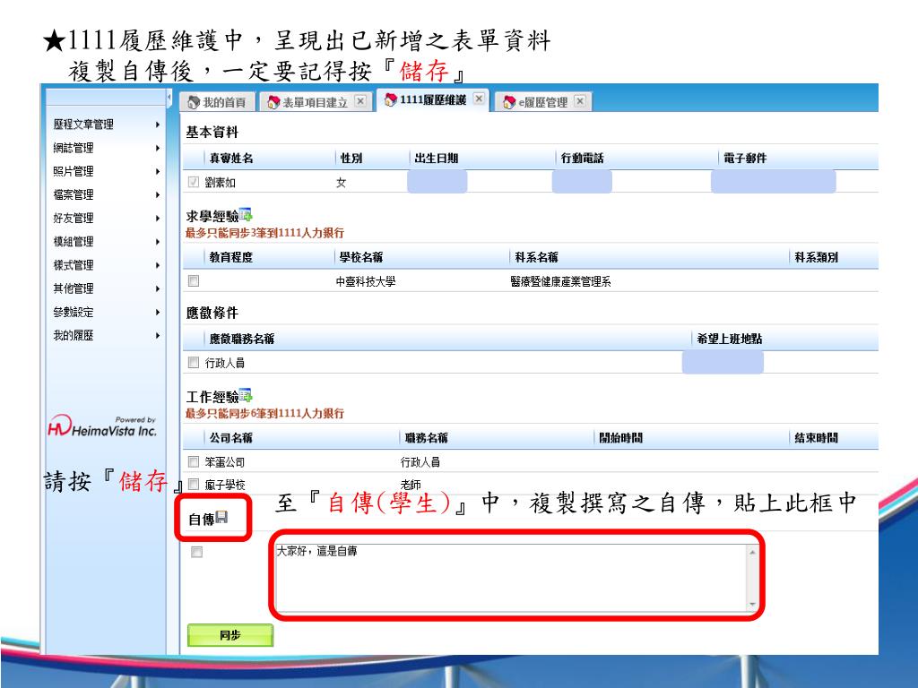Click the 性別 column header

(351, 158)
